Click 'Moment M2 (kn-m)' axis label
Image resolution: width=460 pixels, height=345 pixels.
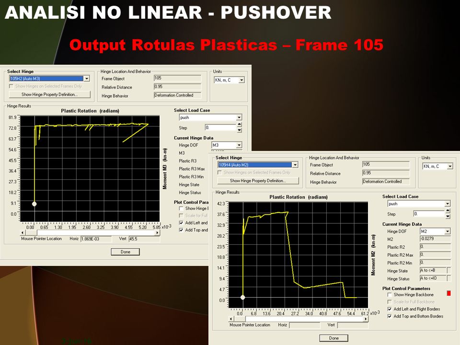tap(373, 254)
